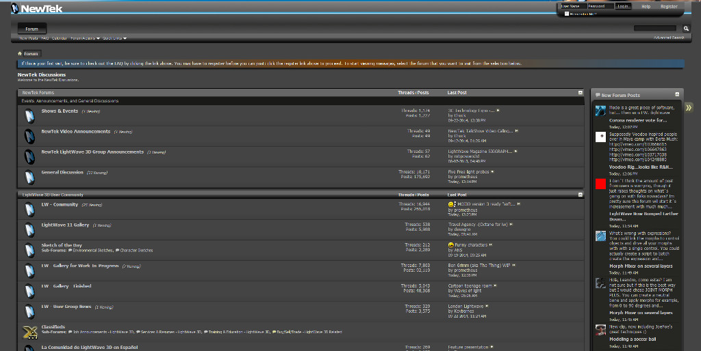Go to last post icon for Five Free light probes
The image size is (701, 351).
(x=492, y=171)
